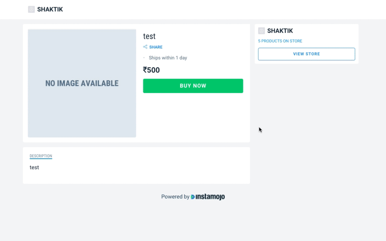
Task: Click the VIEW STORE button
Action: (306, 54)
